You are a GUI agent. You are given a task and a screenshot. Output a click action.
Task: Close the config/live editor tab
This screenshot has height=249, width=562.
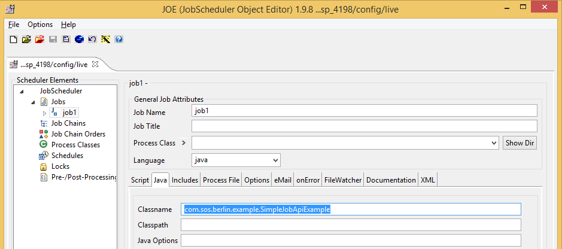coord(95,64)
